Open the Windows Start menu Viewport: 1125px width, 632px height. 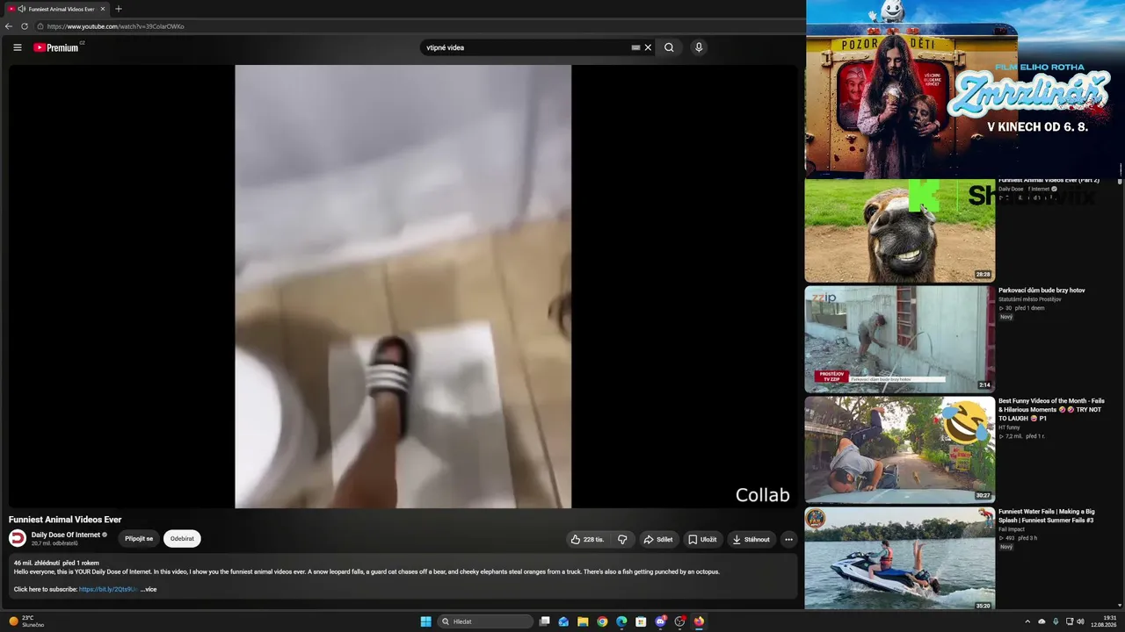point(425,621)
